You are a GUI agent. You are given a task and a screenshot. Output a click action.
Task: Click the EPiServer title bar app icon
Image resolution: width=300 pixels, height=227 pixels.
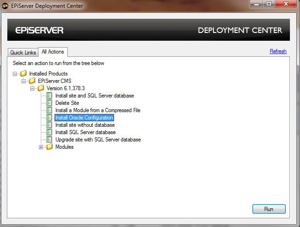point(5,6)
